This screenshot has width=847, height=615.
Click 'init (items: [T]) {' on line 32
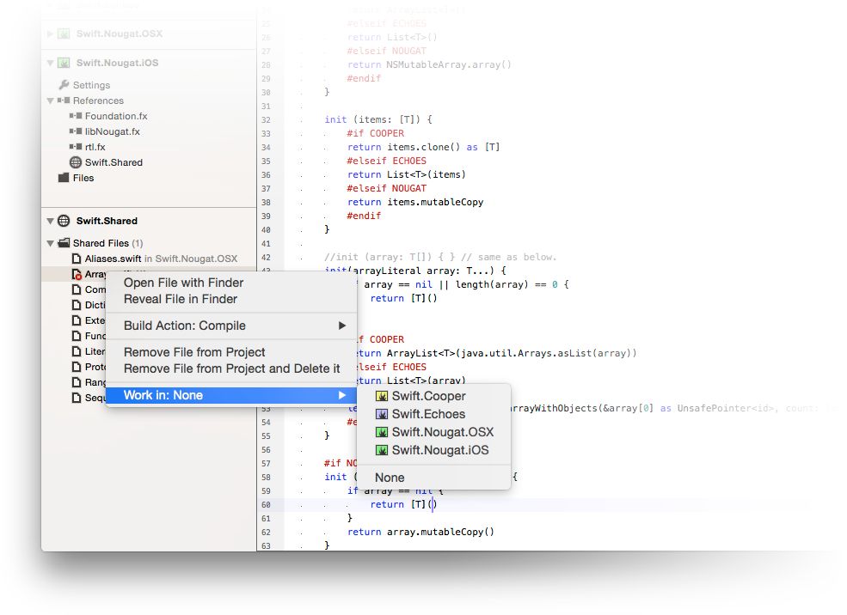pos(378,119)
